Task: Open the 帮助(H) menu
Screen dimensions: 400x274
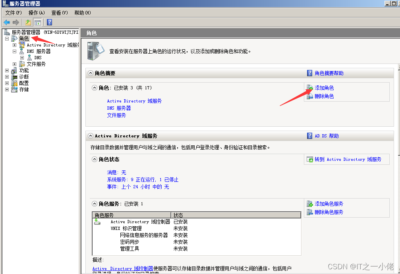Action: click(82, 13)
